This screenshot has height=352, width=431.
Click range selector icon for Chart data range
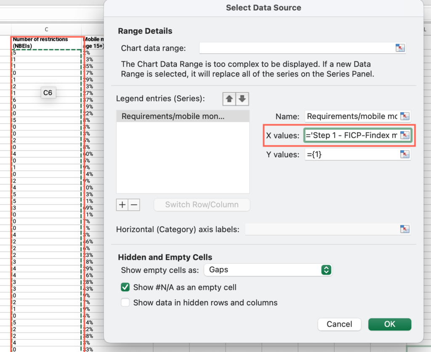click(400, 48)
